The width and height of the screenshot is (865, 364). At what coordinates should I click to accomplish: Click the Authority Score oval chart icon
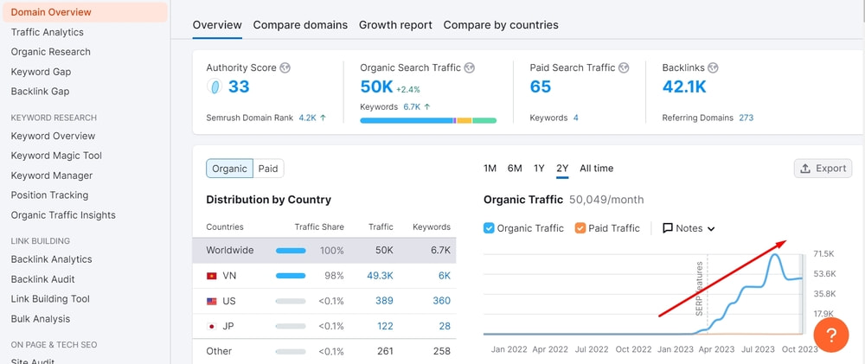214,86
